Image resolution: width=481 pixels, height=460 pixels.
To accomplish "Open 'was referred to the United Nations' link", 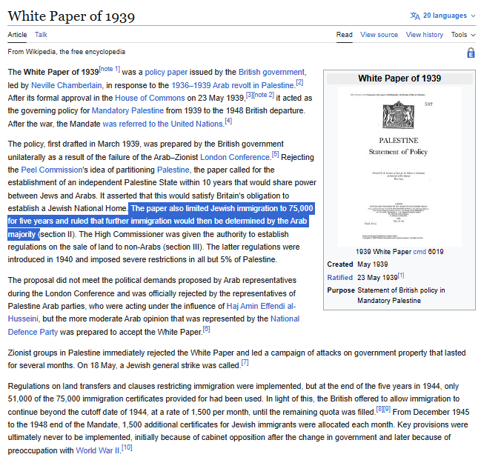I will (162, 124).
